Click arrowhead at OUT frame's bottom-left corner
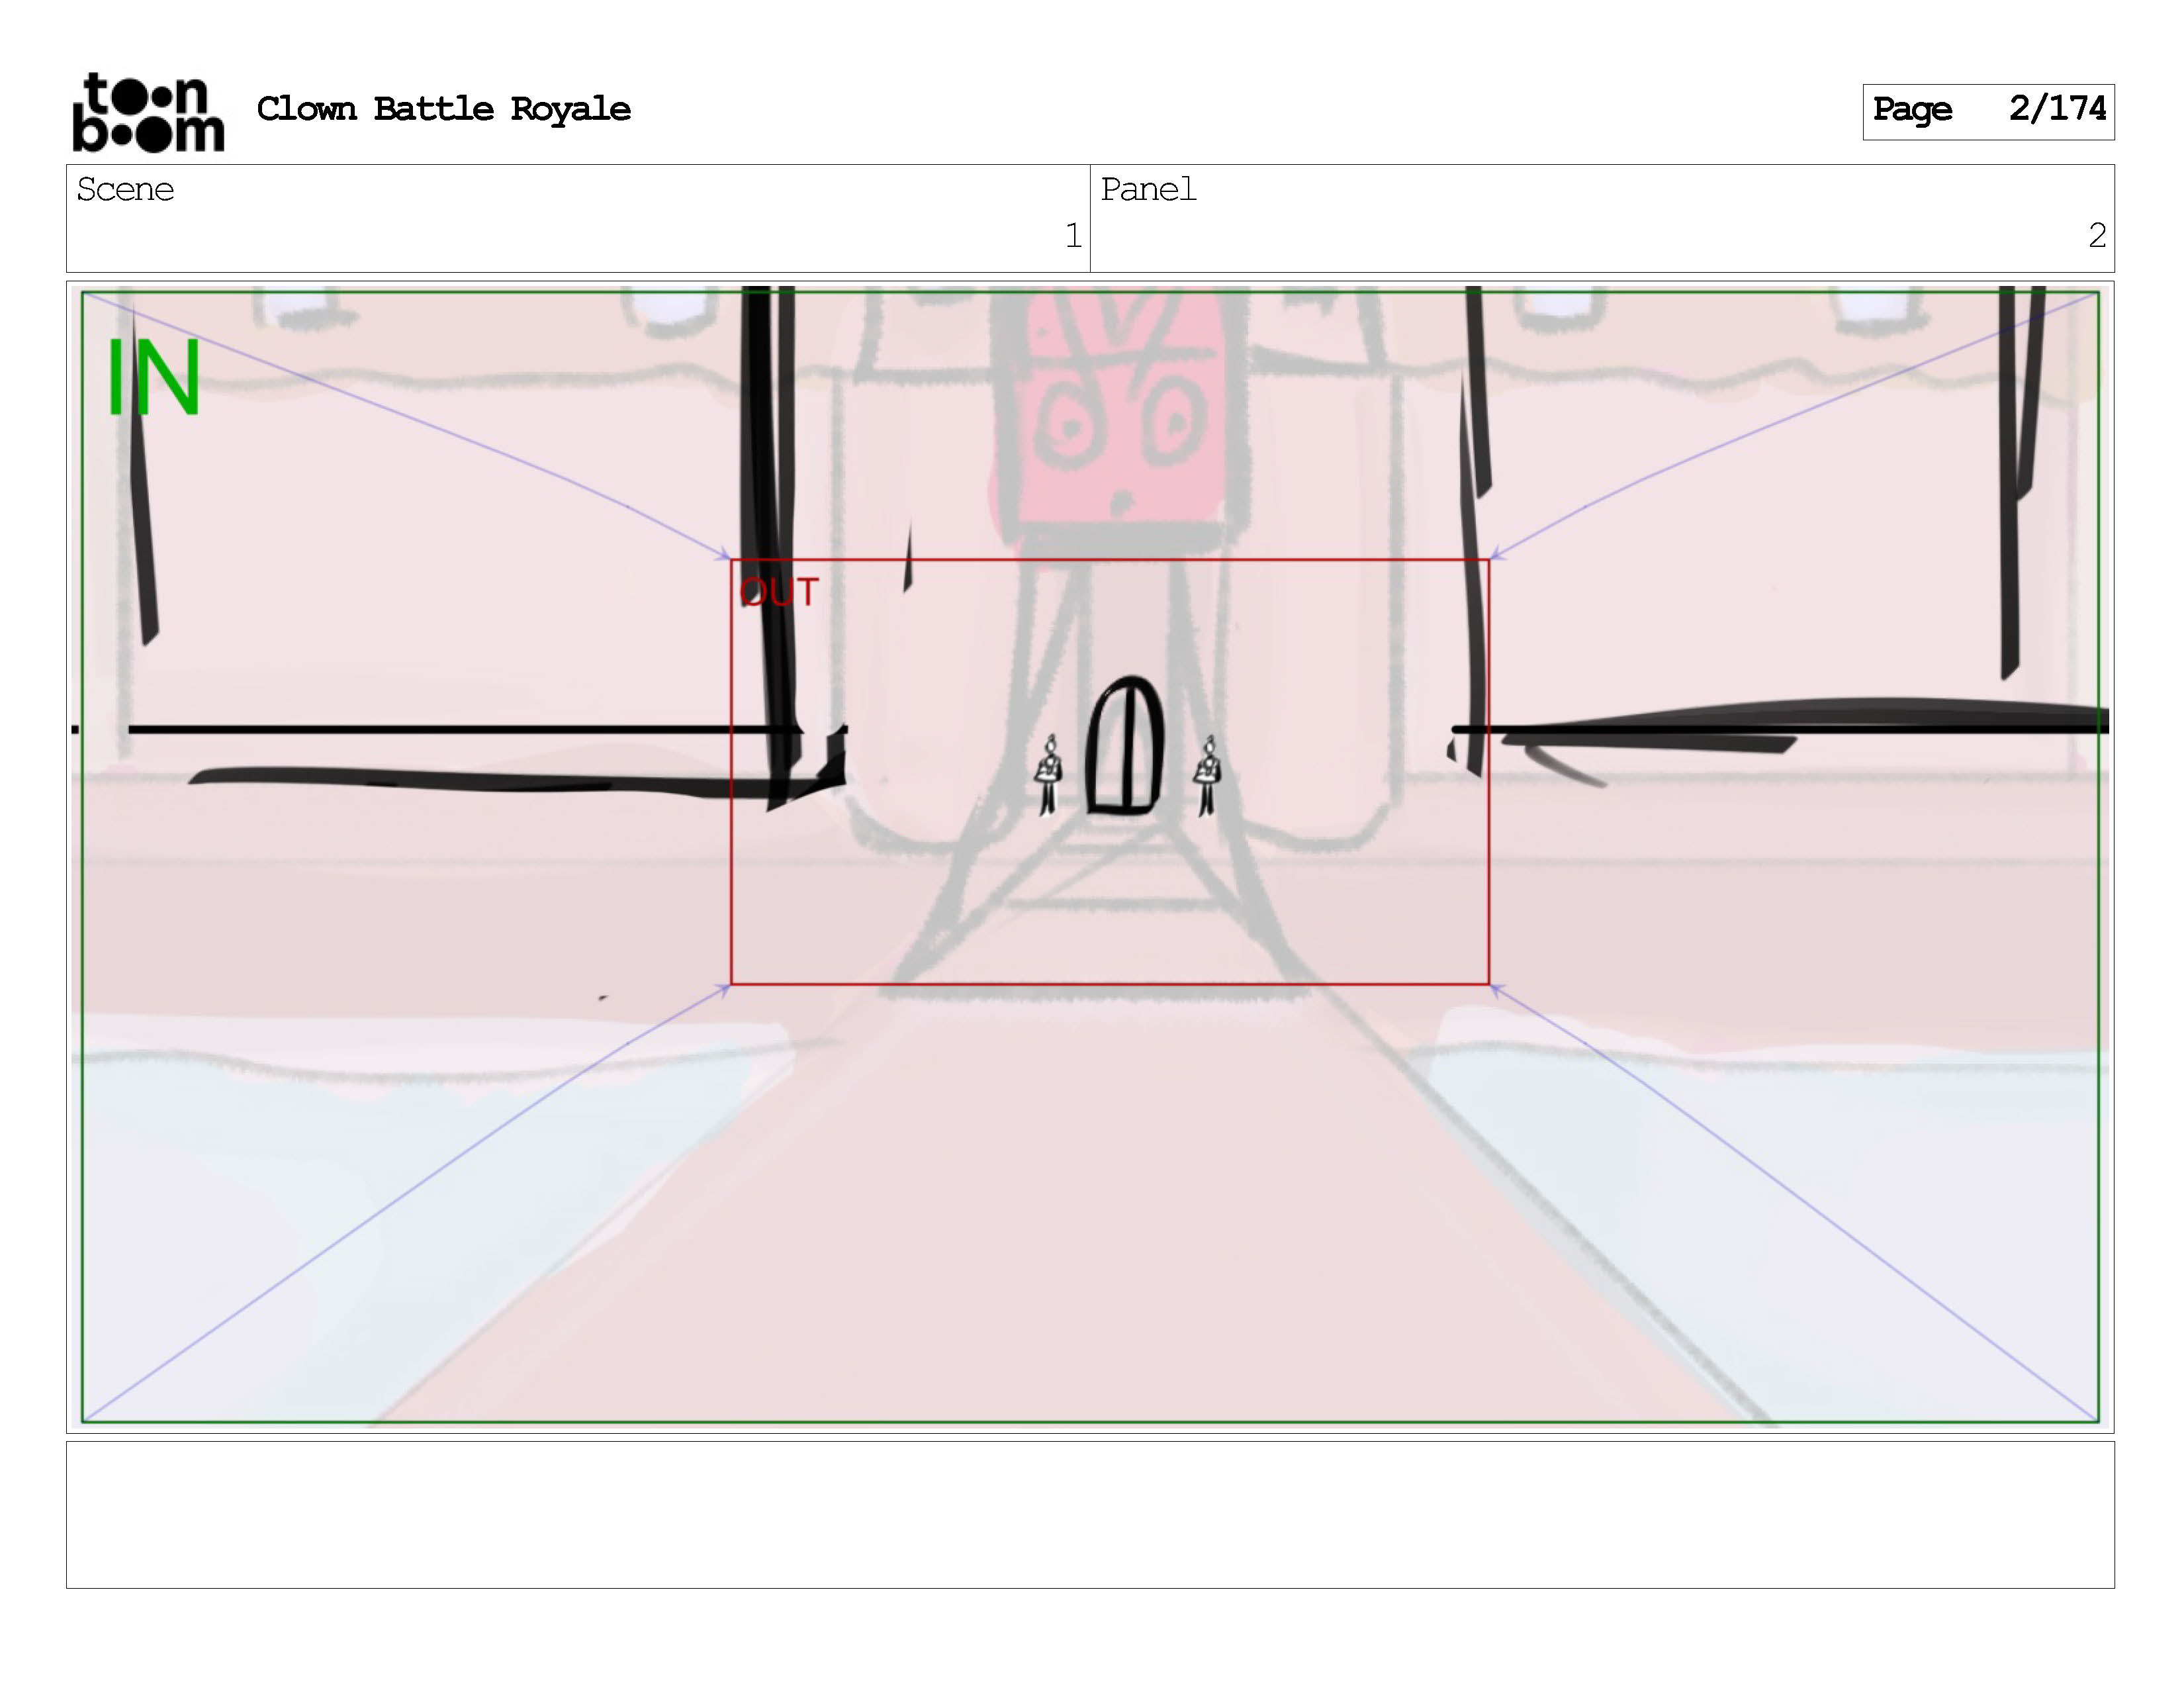 (x=725, y=989)
